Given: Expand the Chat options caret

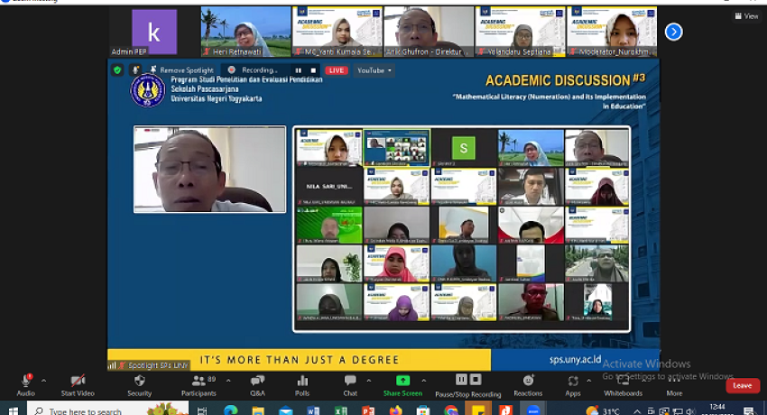Looking at the screenshot, I should (x=369, y=381).
